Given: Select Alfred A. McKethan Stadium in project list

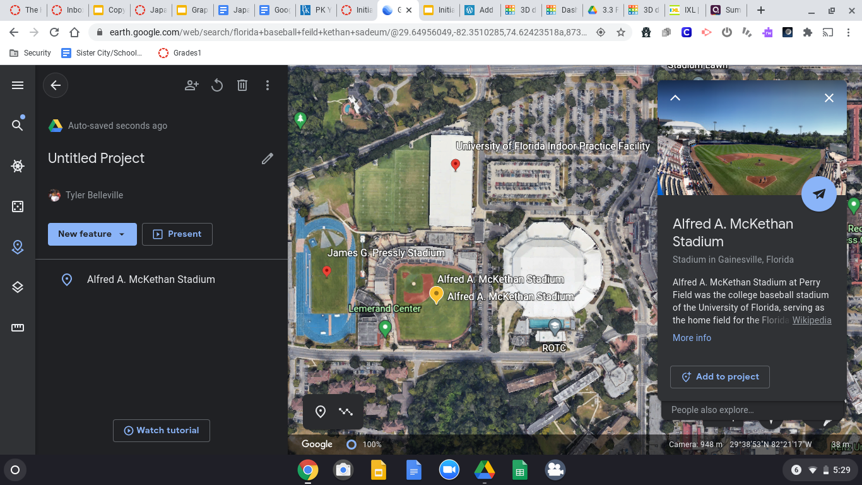Looking at the screenshot, I should pyautogui.click(x=151, y=279).
